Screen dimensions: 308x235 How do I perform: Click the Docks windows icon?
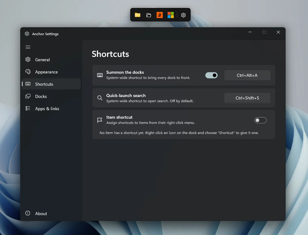pos(28,96)
